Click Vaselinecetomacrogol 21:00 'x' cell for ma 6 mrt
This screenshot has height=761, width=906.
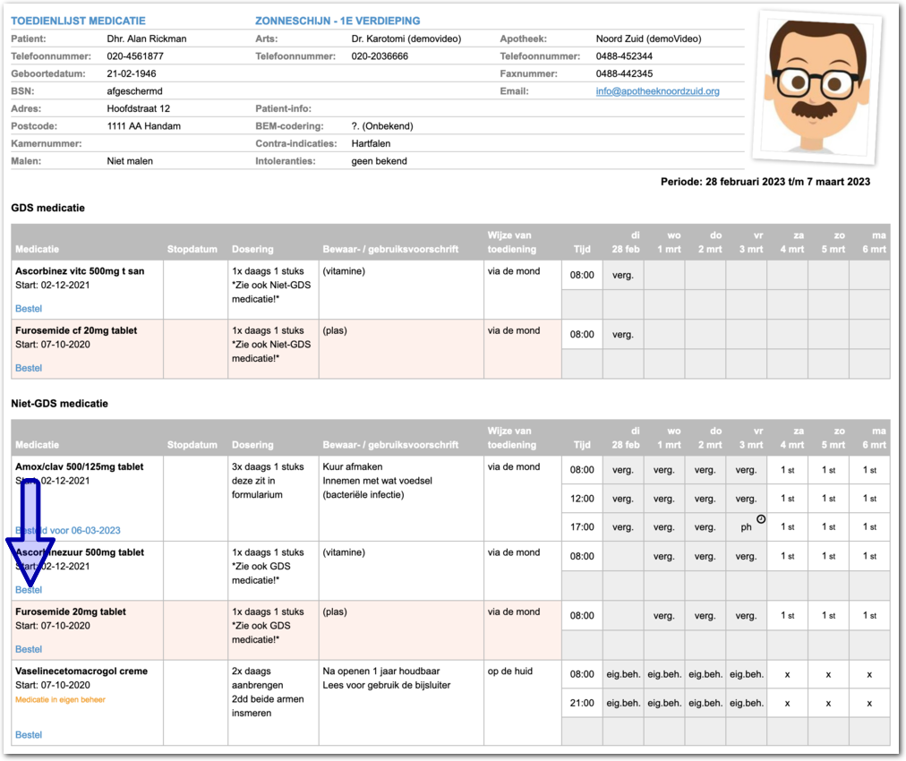point(869,703)
